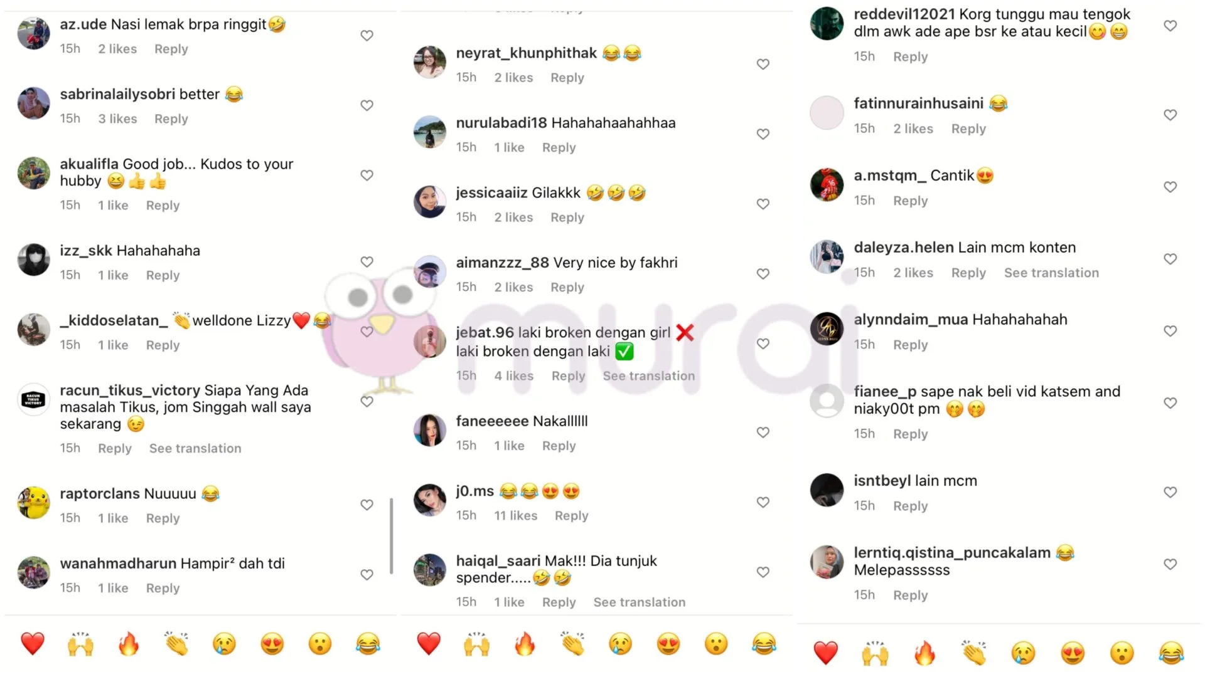Tap the clapping hands emoji in the left reaction bar
This screenshot has height=677, width=1205.
coord(177,644)
